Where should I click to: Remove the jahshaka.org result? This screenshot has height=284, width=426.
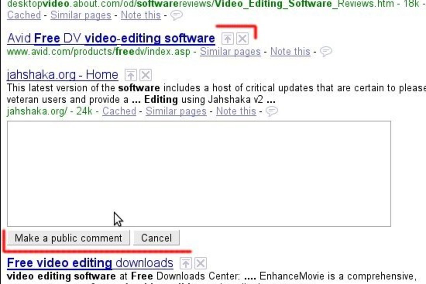click(x=145, y=75)
